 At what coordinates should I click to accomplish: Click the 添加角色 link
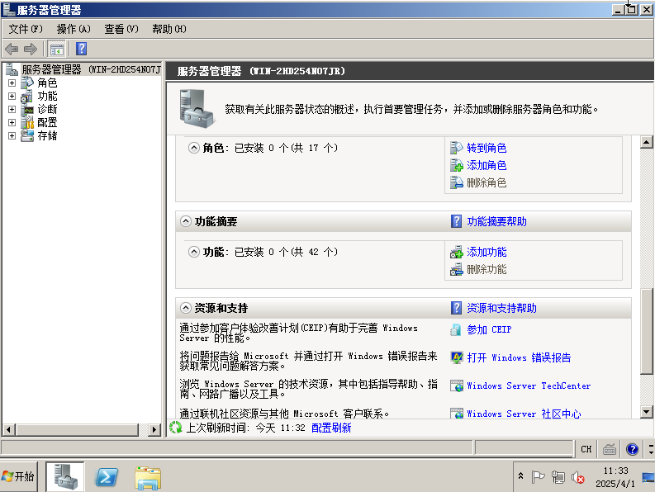click(x=487, y=165)
